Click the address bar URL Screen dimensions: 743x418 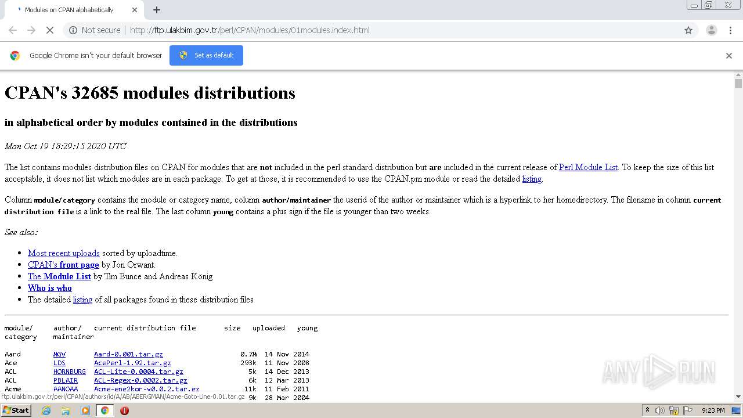[x=250, y=30]
